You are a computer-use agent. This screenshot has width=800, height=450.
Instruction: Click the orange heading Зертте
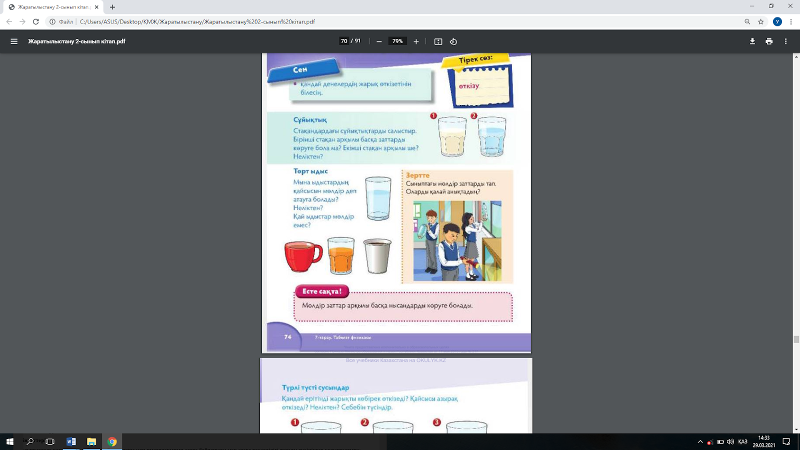(417, 175)
